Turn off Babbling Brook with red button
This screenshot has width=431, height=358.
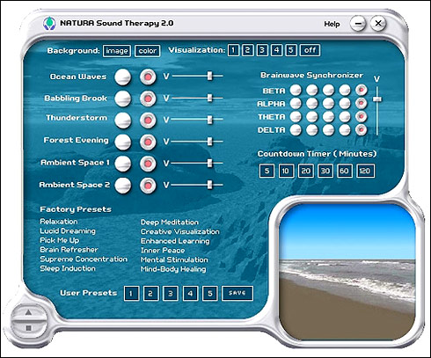(x=148, y=99)
